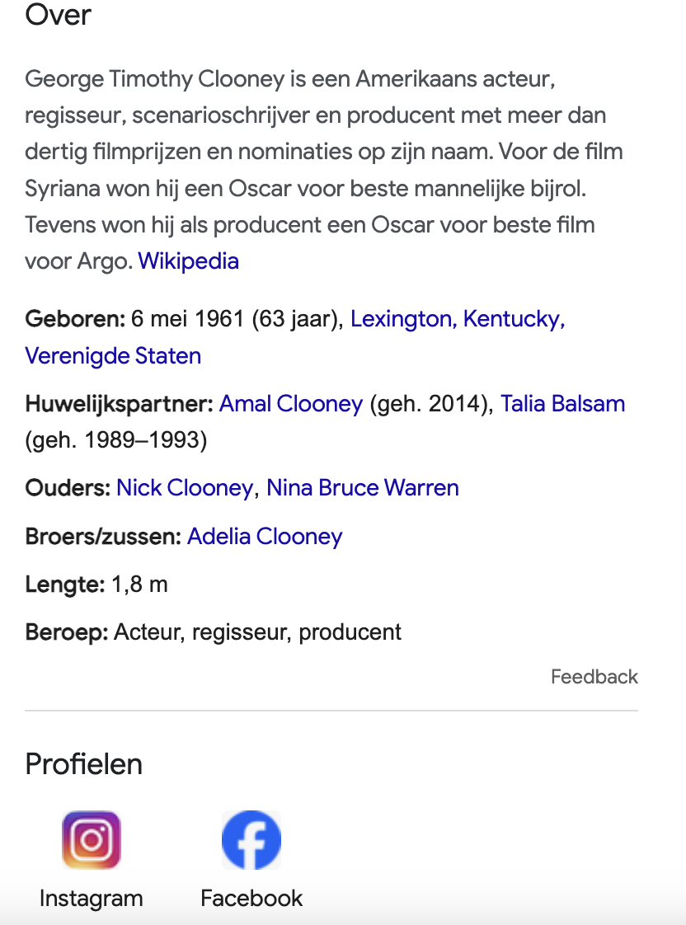
Task: Click the Over section heading
Action: click(58, 15)
